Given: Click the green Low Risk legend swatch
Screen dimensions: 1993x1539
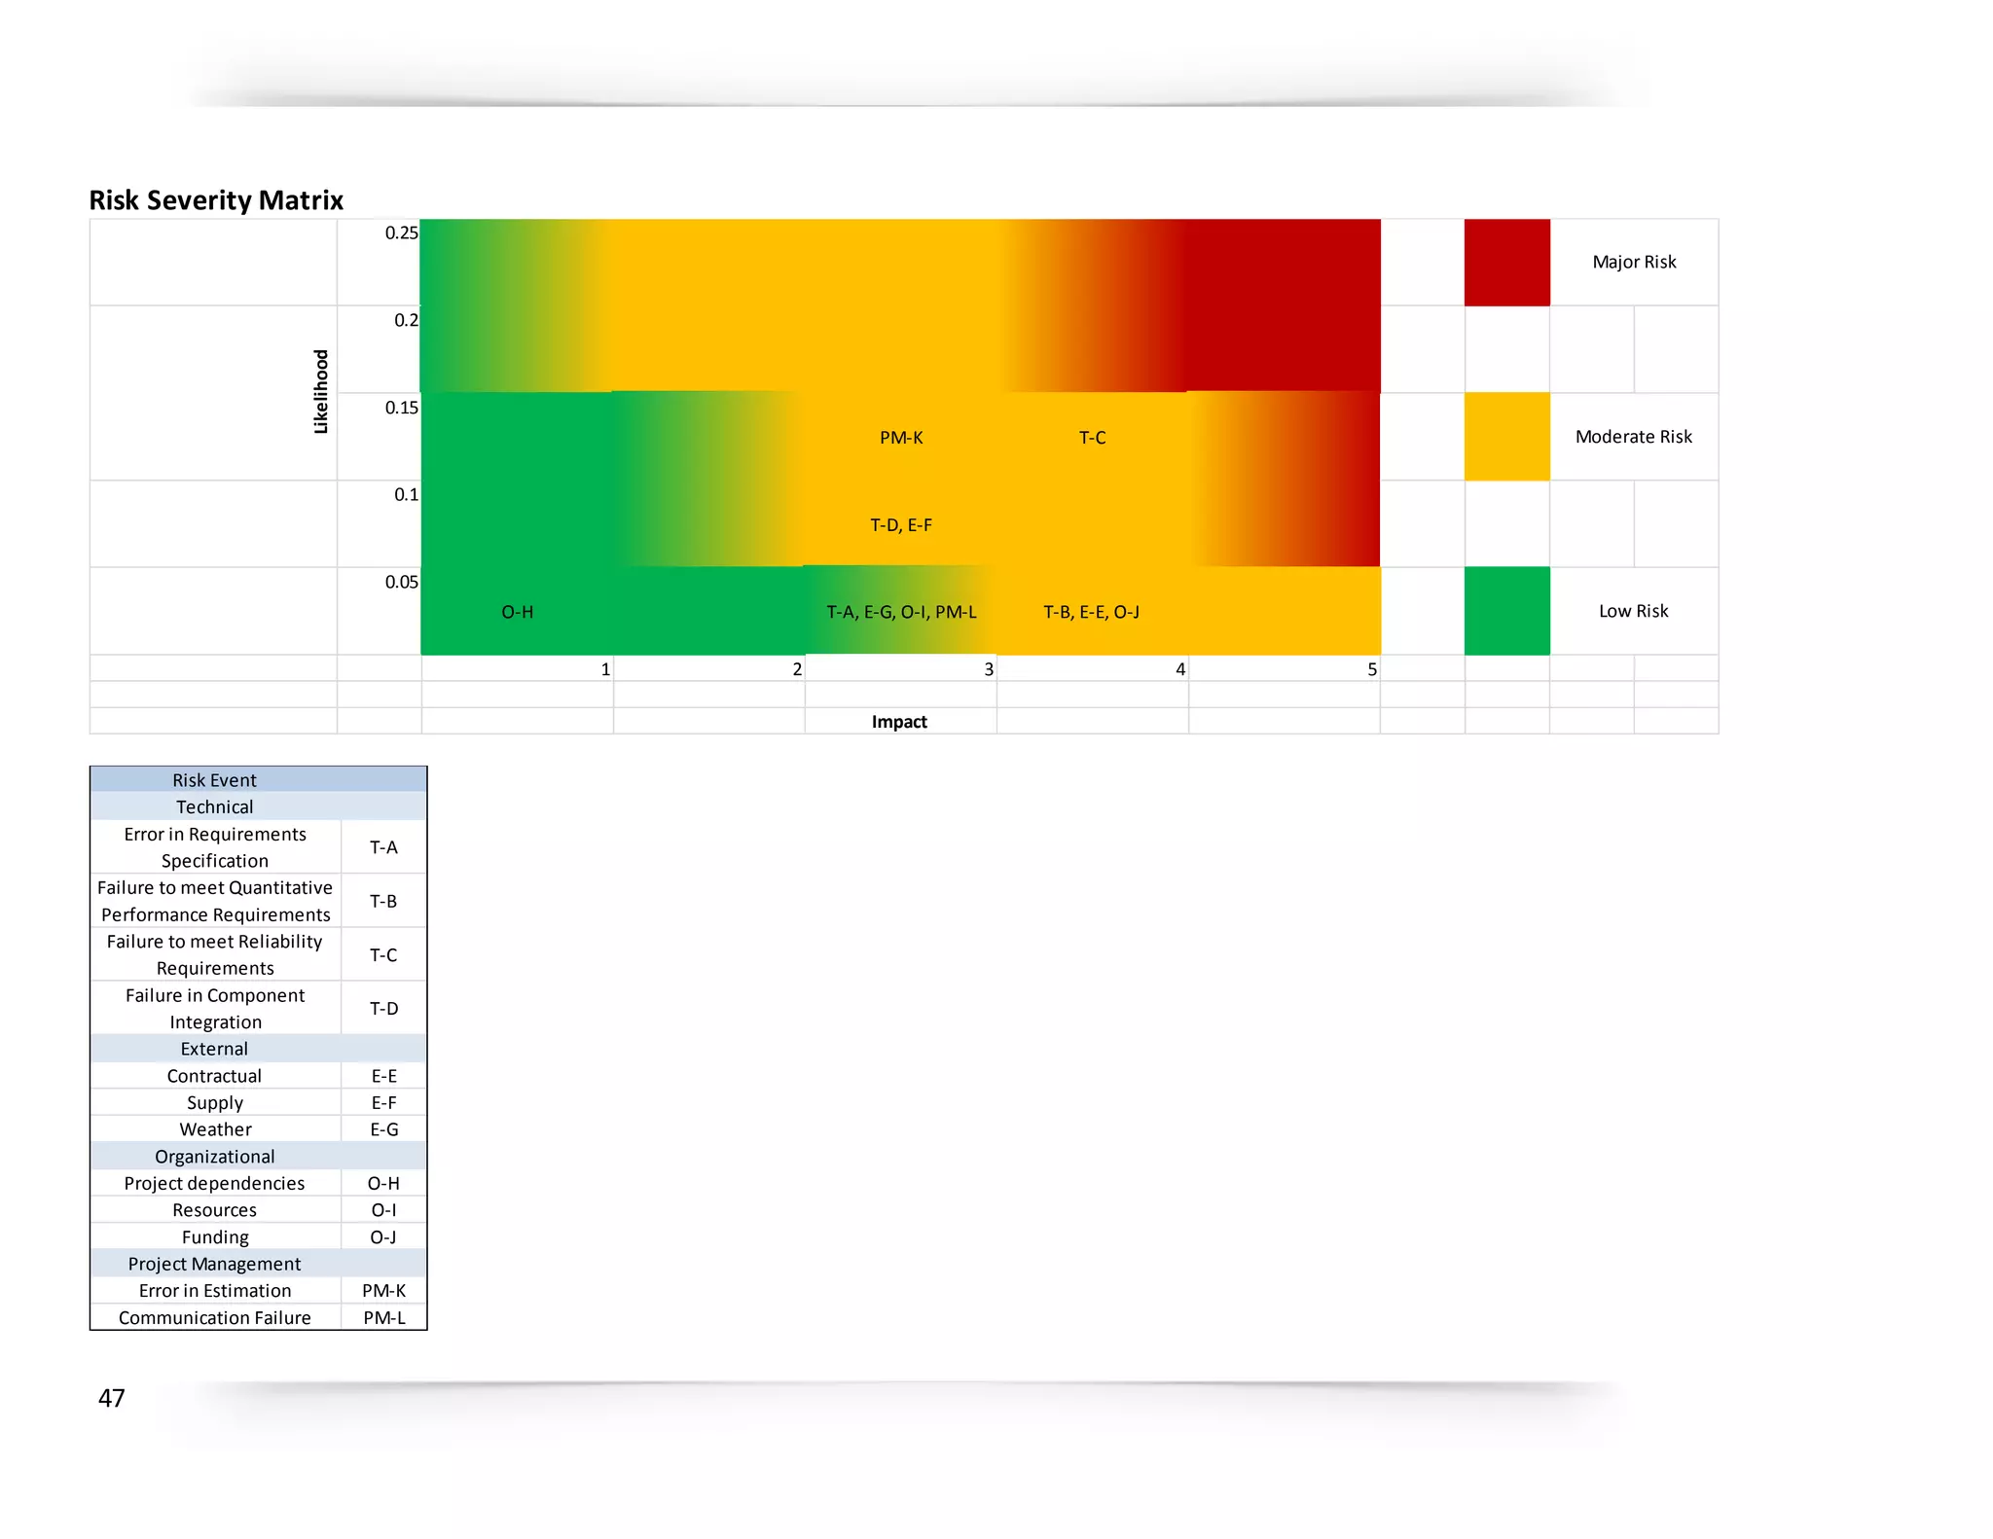Looking at the screenshot, I should click(x=1506, y=611).
